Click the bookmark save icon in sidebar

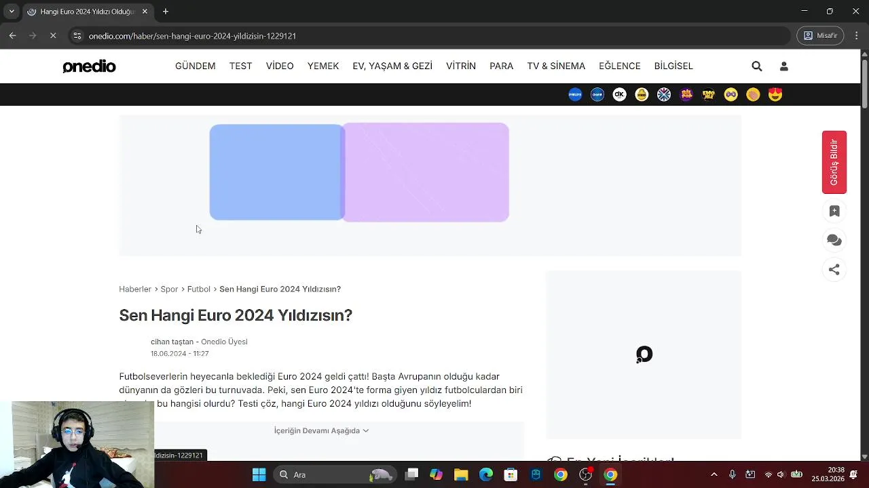point(834,211)
